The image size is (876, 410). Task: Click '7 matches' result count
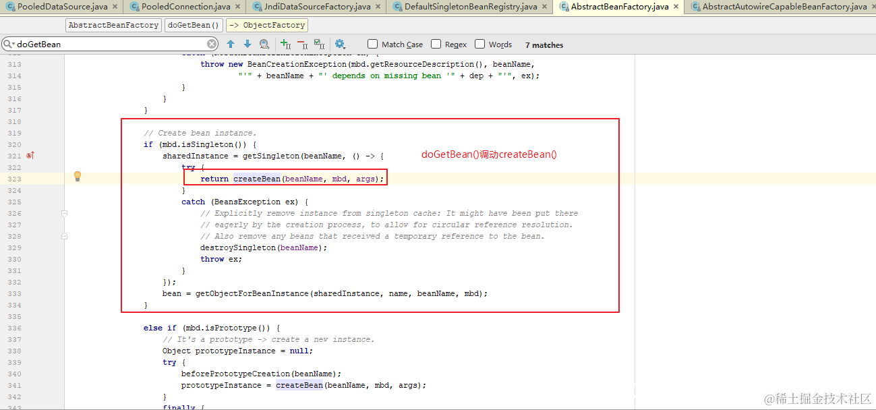544,45
